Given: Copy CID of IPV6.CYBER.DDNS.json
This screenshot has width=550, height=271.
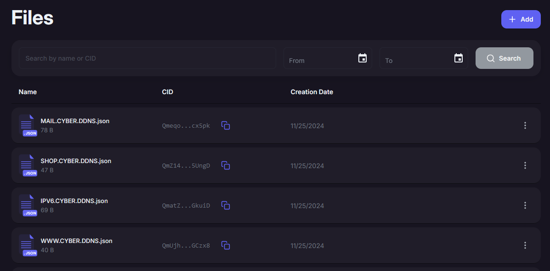Looking at the screenshot, I should 226,205.
